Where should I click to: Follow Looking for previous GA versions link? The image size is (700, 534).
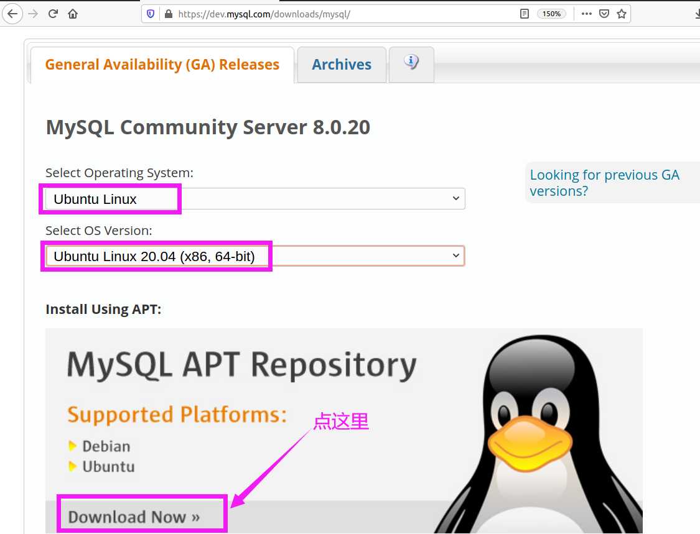coord(604,183)
